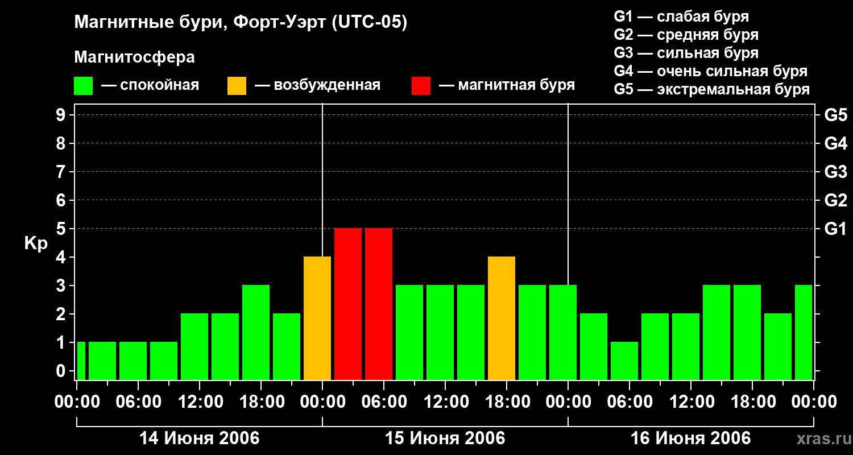
Task: Click the white vertical midnight line starting 16 June
Action: point(568,193)
